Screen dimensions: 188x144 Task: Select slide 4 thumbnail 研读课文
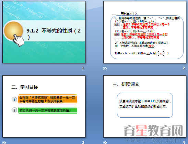pos(145,106)
